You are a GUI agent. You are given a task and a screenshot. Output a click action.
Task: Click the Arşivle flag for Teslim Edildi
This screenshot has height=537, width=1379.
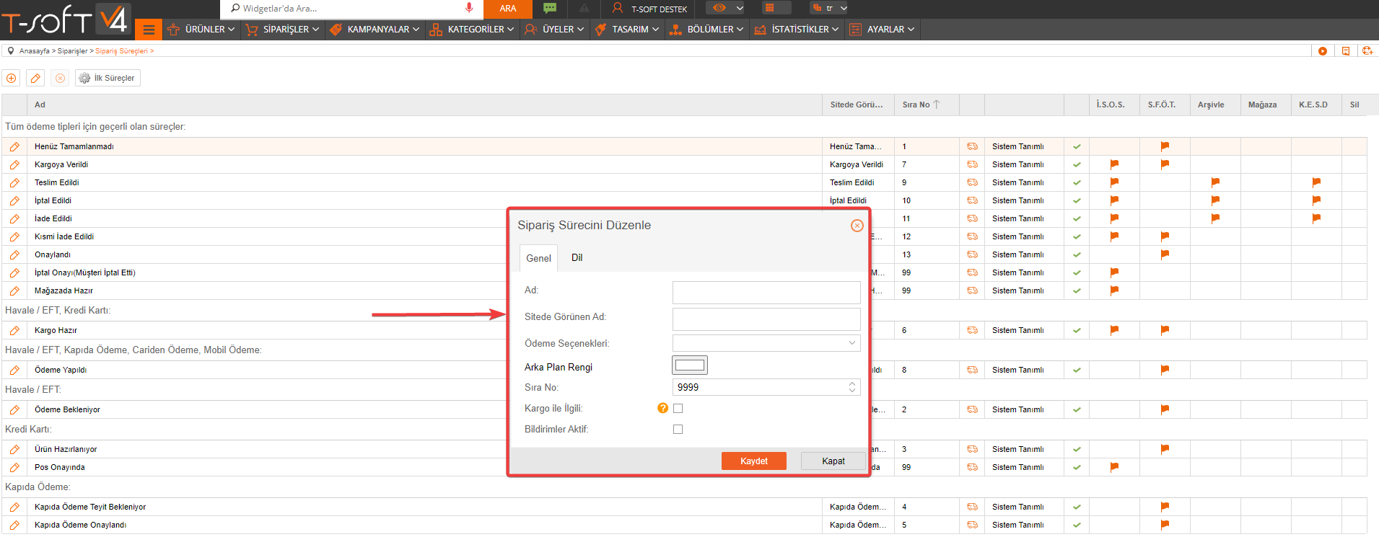1215,182
